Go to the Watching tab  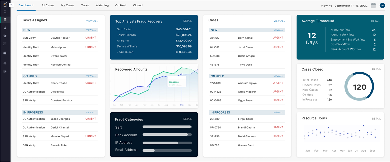102,6
